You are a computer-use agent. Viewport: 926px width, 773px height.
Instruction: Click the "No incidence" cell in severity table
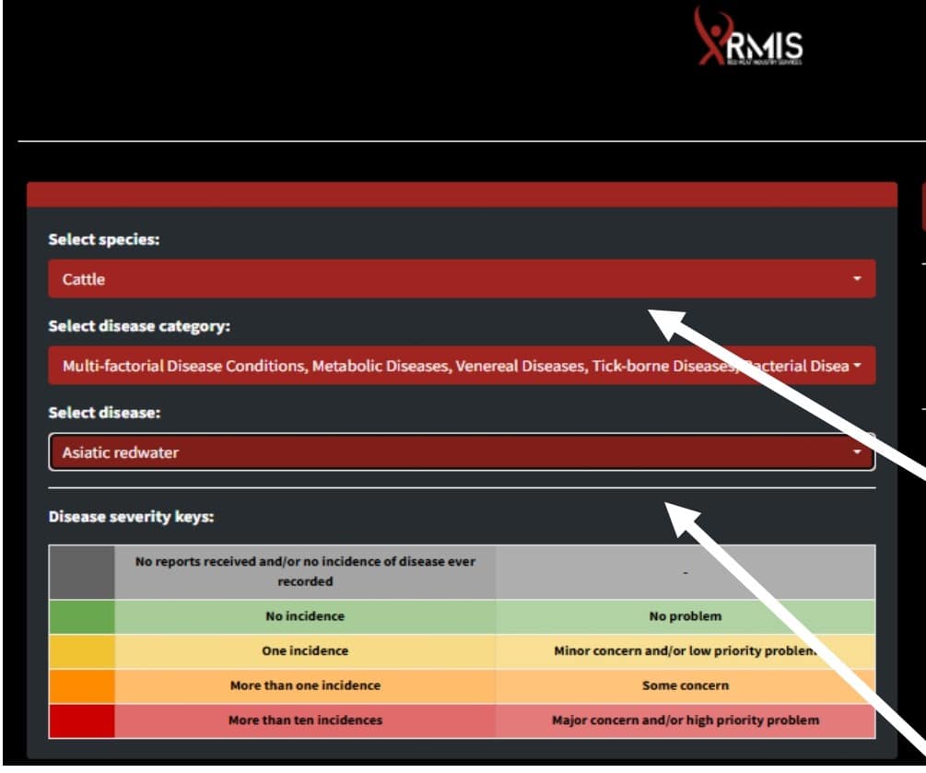(305, 616)
